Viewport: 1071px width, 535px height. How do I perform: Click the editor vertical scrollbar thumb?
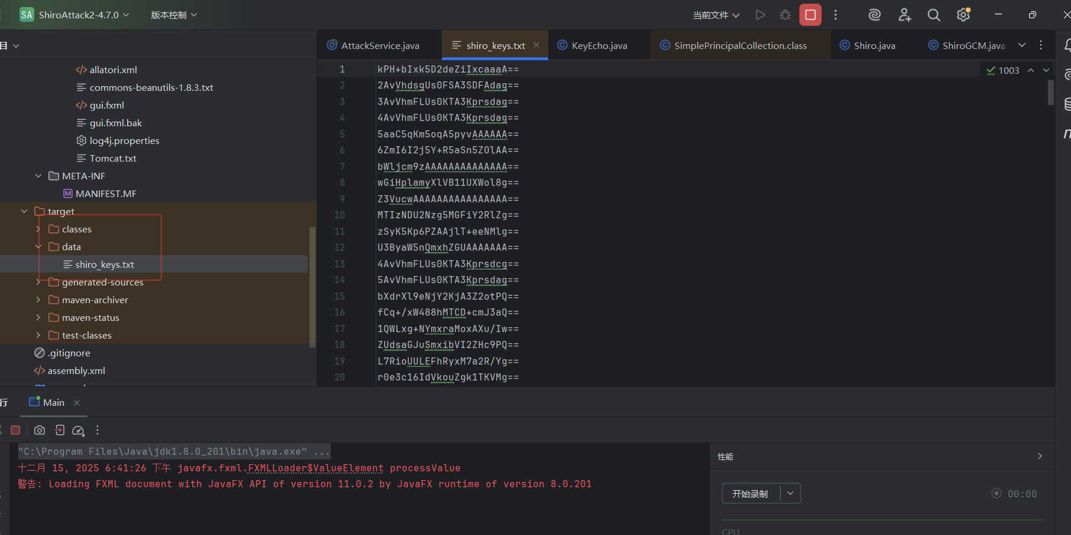coord(1050,93)
